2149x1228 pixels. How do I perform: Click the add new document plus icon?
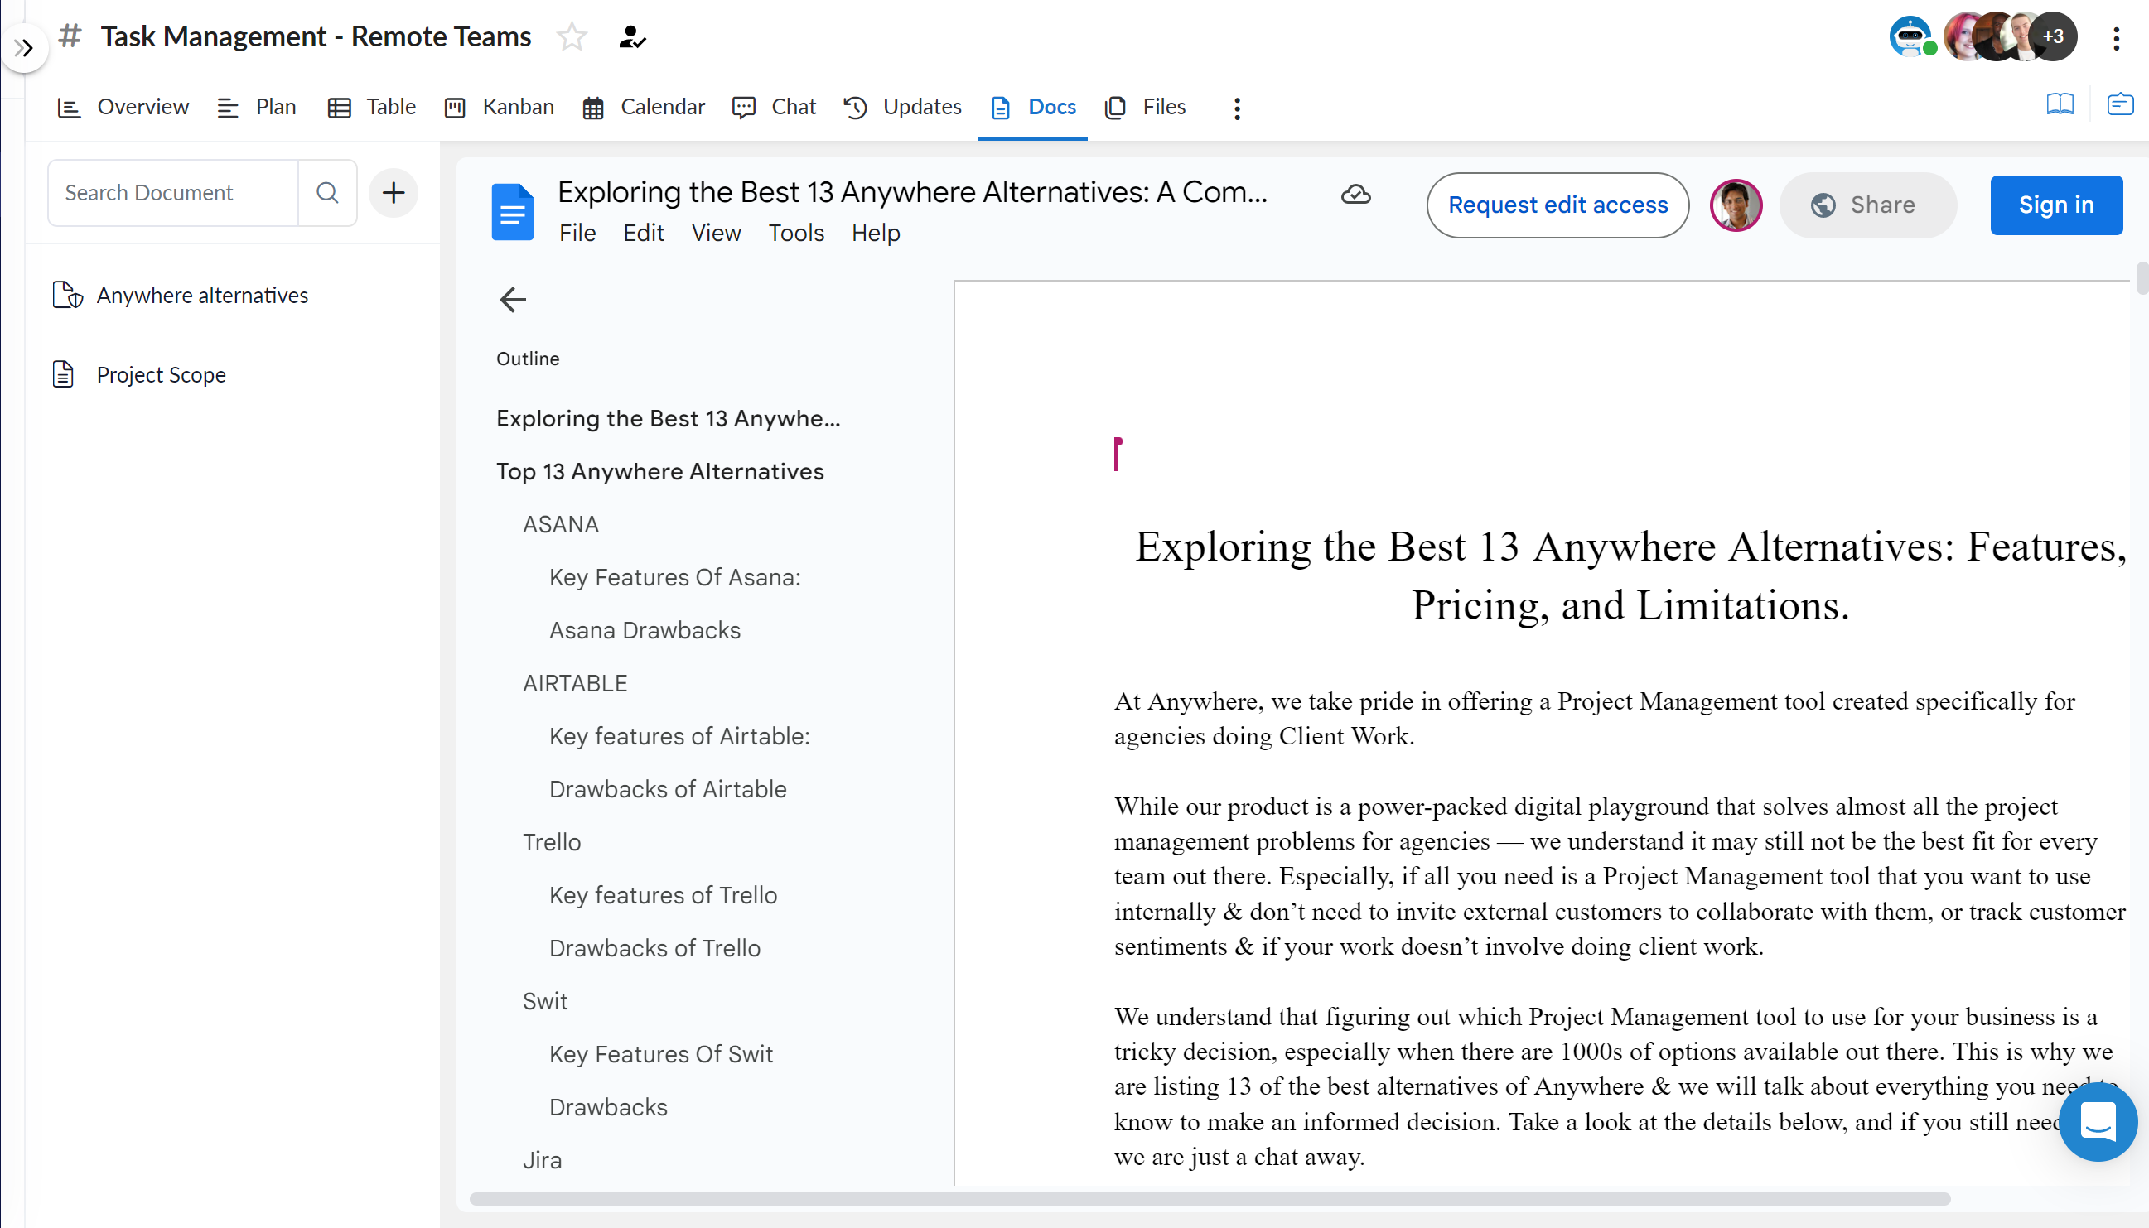394,193
